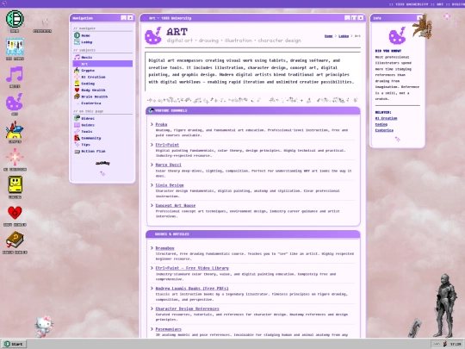Click the Lobby icon in Navigation panel
Image resolution: width=465 pixels, height=349 pixels.
point(77,42)
